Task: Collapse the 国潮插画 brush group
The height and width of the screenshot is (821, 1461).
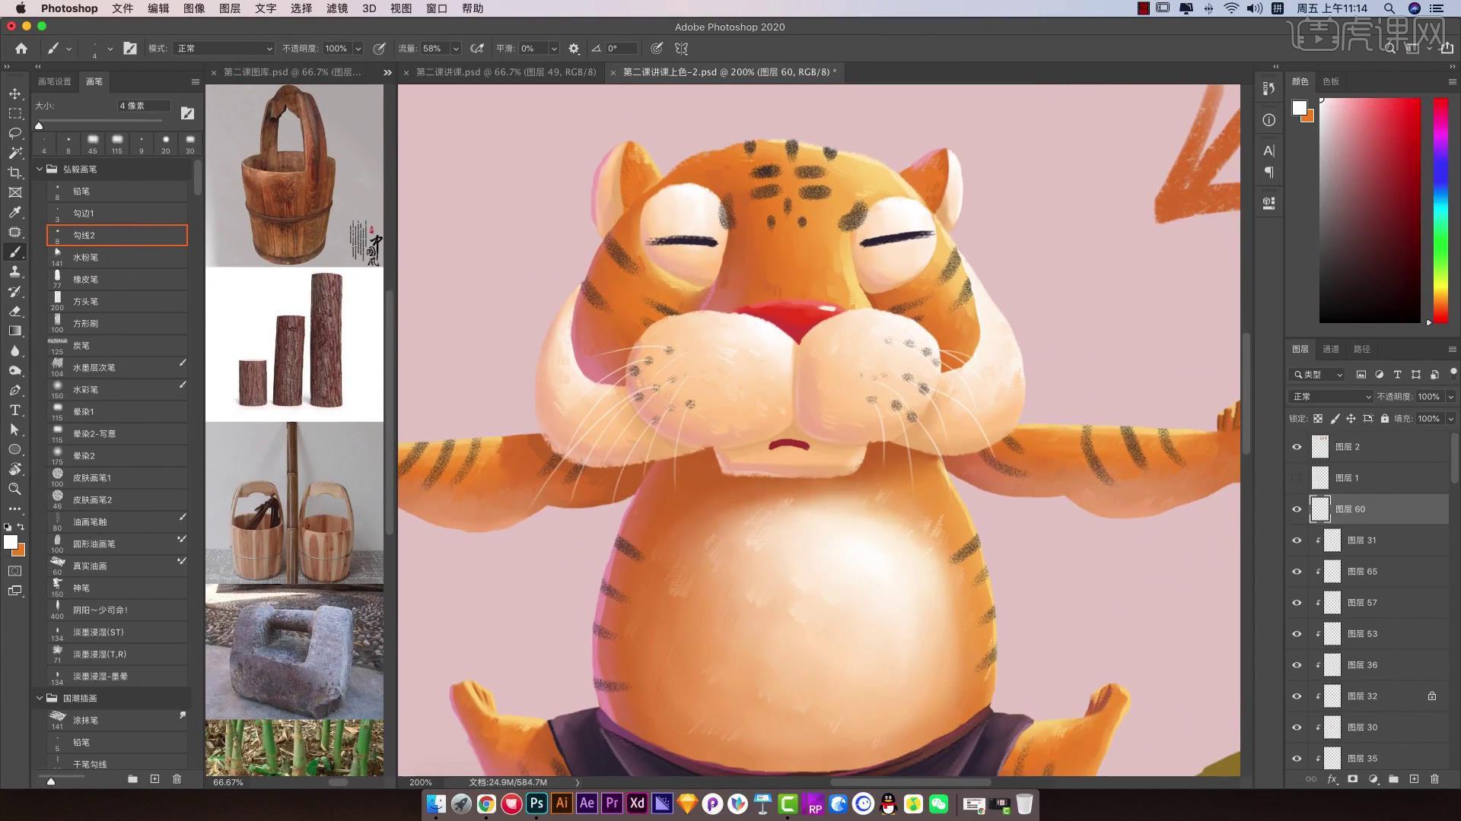Action: (40, 698)
